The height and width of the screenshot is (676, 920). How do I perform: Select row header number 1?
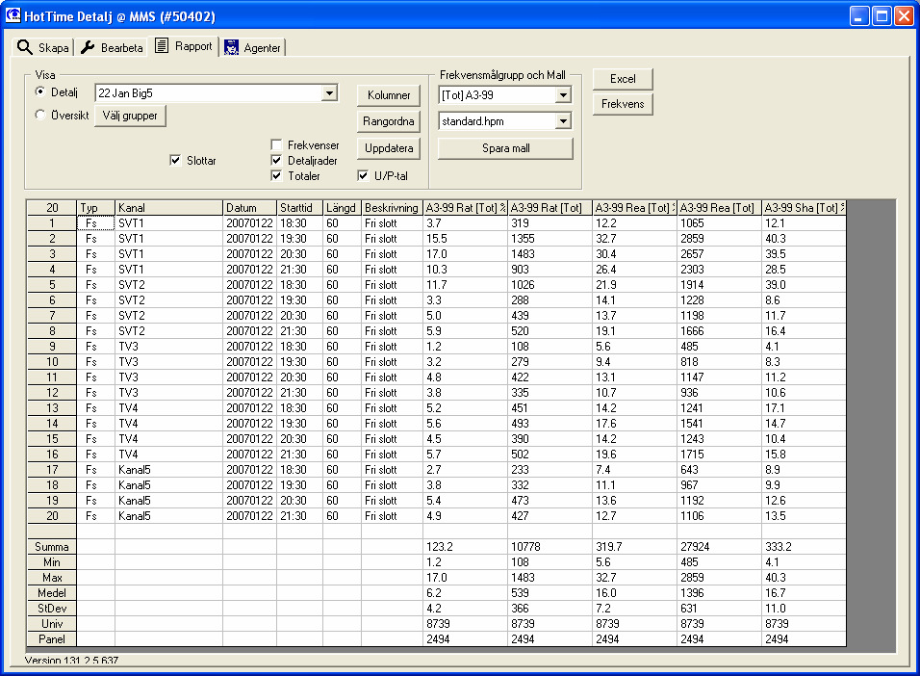[x=52, y=223]
